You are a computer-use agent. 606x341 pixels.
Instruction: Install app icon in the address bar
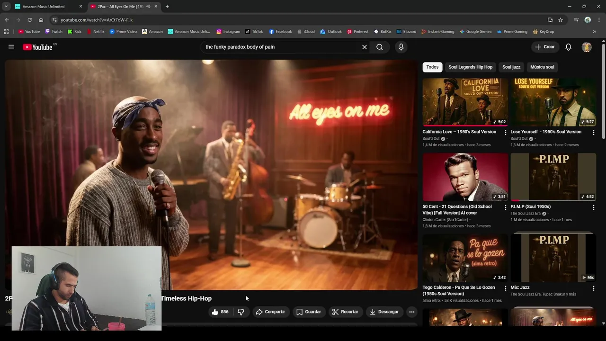(x=550, y=20)
